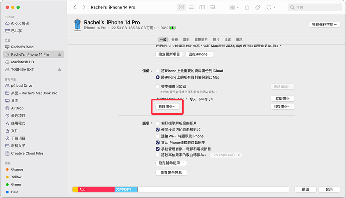This screenshot has width=346, height=198.
Task: Click the 檢查更新項目 button
Action: point(169,54)
